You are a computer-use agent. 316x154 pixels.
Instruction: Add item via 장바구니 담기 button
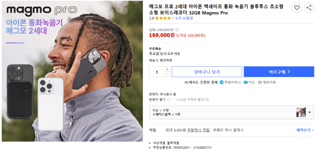coord(207,72)
